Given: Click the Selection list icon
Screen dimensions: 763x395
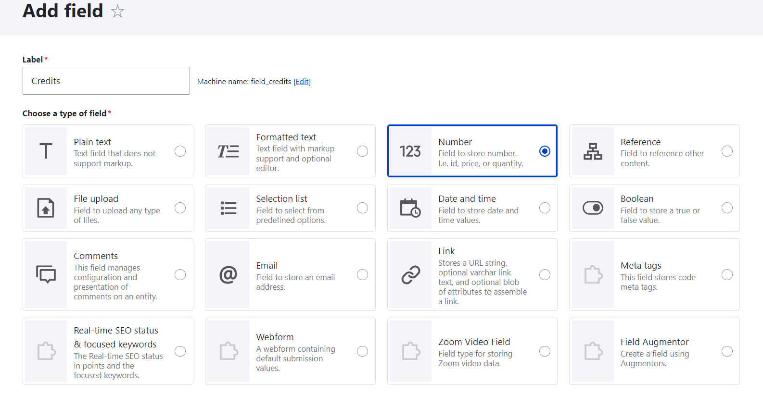Looking at the screenshot, I should click(x=228, y=208).
